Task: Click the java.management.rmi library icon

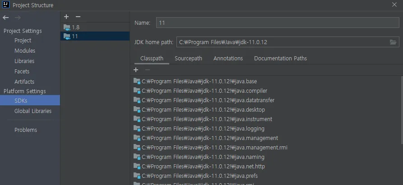Action: click(137, 148)
